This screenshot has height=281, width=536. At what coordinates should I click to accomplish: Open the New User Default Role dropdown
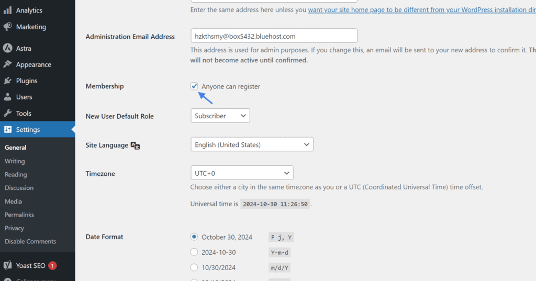(x=220, y=116)
